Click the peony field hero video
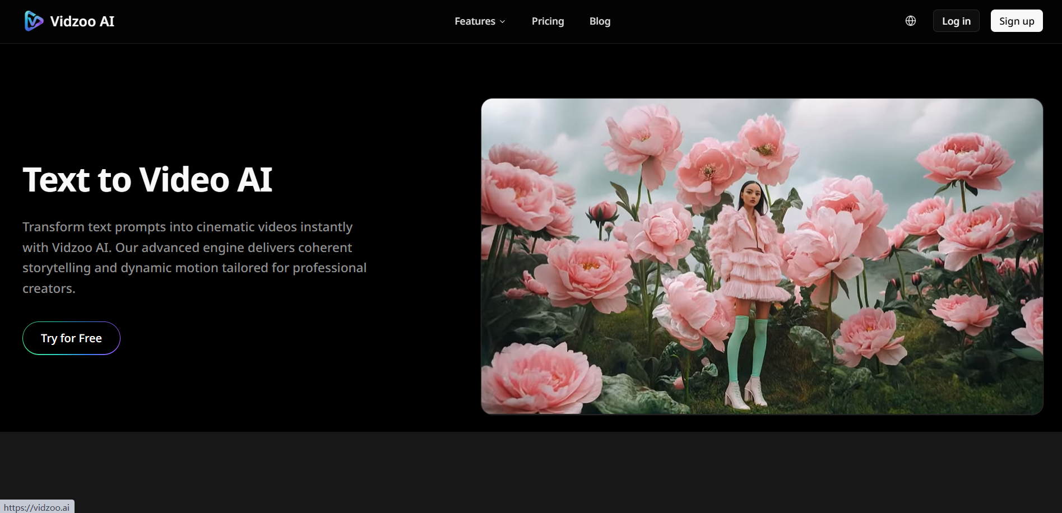 tap(761, 255)
